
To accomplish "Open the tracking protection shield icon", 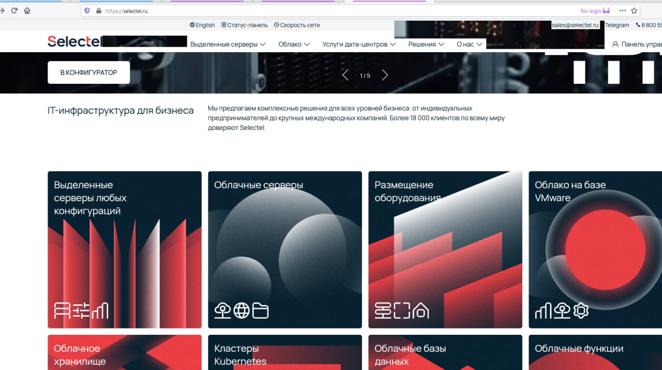I will [87, 10].
